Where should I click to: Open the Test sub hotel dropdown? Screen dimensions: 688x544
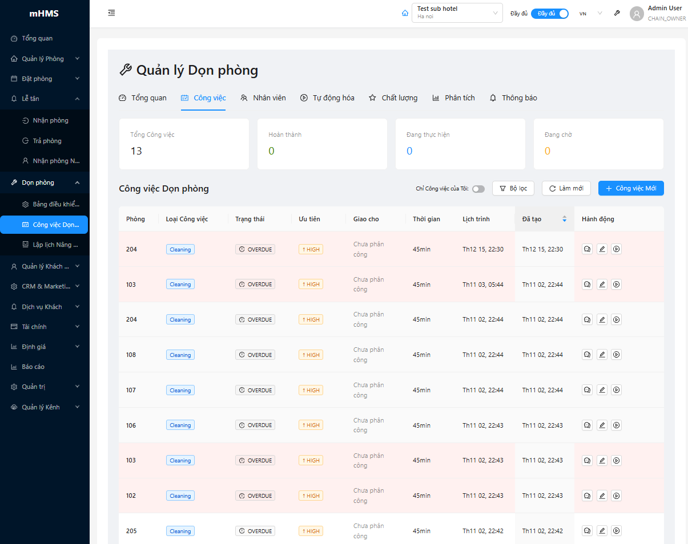457,13
